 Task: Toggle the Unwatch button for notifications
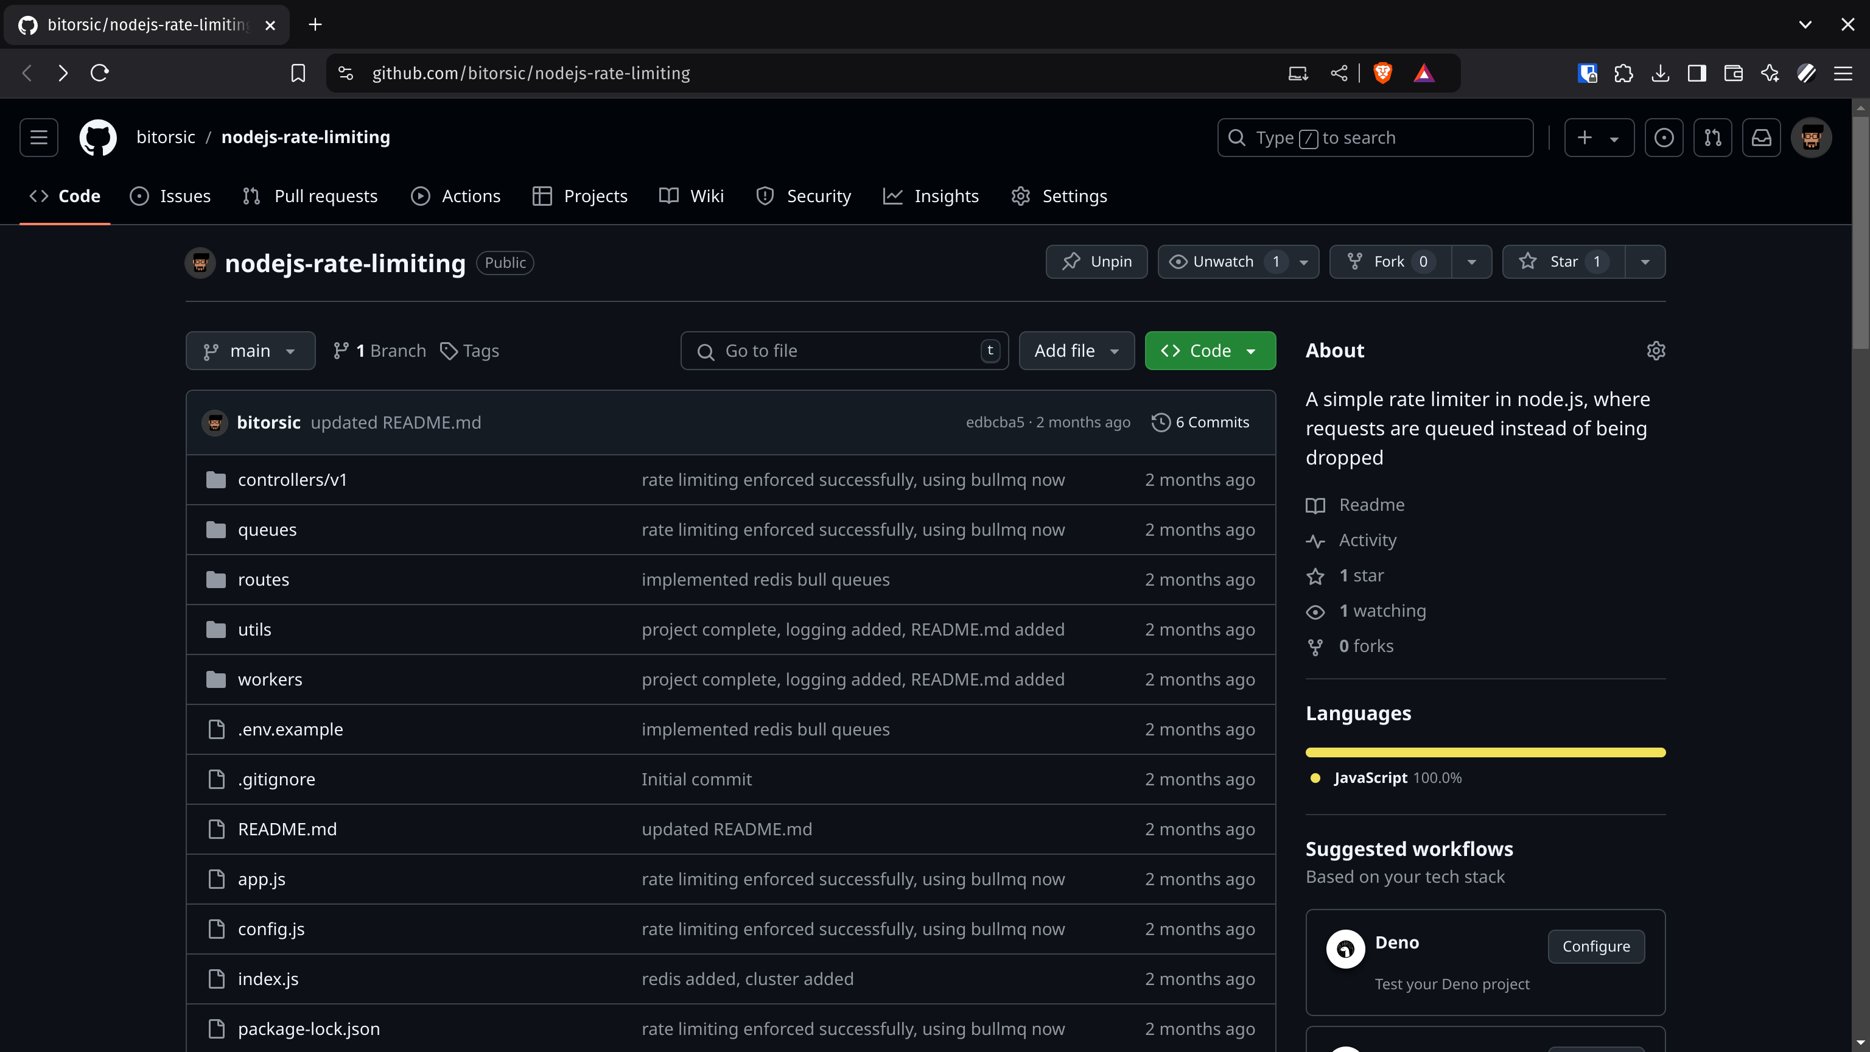[x=1222, y=261]
